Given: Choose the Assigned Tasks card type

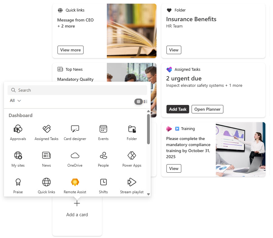Looking at the screenshot, I should (x=46, y=132).
